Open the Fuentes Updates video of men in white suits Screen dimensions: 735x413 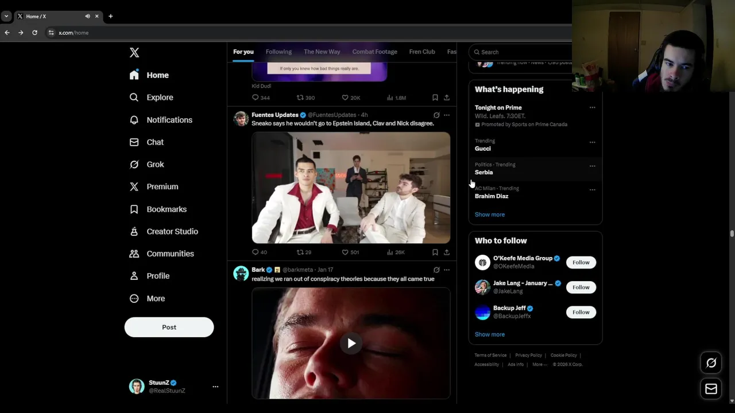click(x=351, y=188)
